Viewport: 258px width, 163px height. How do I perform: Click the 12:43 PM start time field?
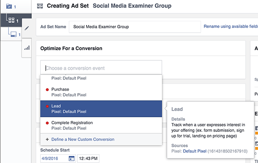[88, 158]
